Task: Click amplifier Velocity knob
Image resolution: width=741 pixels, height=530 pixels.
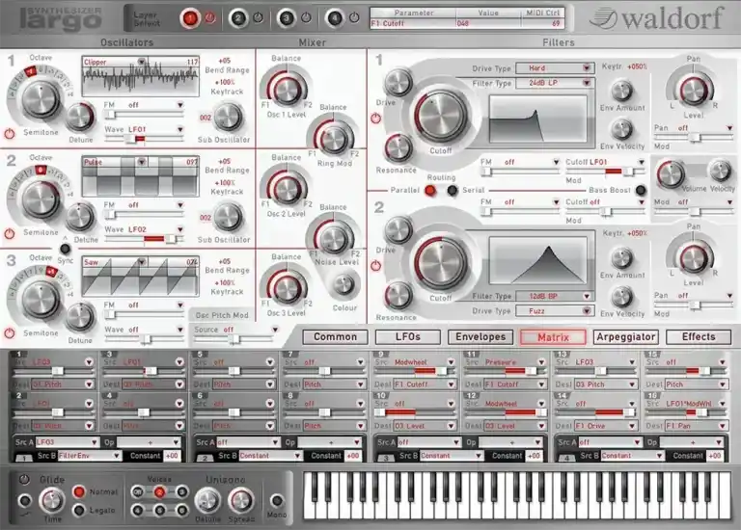Action: click(x=720, y=171)
